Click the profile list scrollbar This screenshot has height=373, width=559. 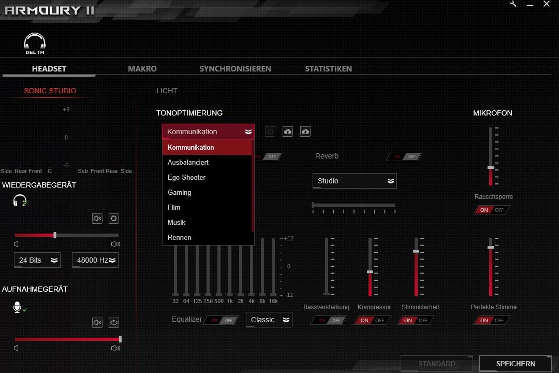pos(253,185)
